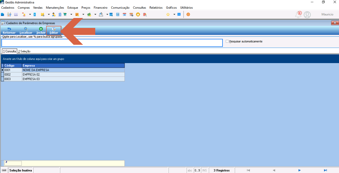Viewport: 339px width, 173px height.
Task: Click the Localizar search text field
Action: point(112,43)
